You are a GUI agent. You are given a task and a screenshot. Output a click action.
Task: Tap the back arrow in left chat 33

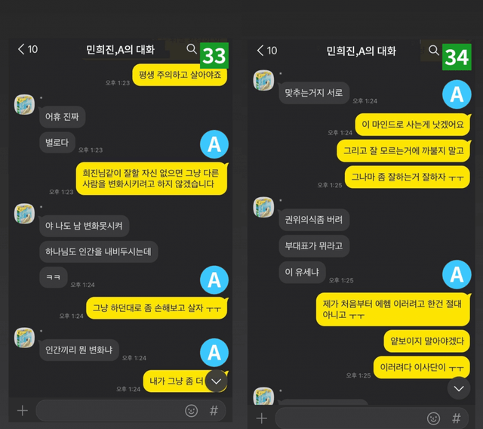point(21,49)
